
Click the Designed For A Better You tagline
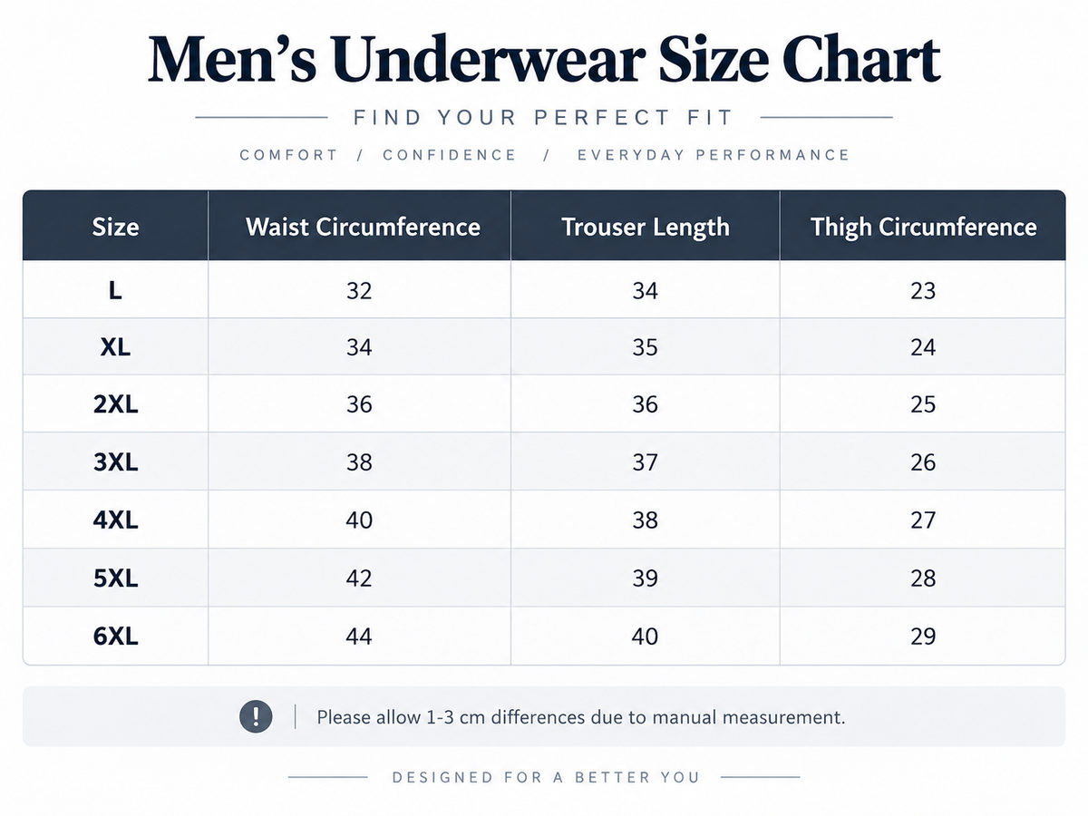pyautogui.click(x=546, y=777)
